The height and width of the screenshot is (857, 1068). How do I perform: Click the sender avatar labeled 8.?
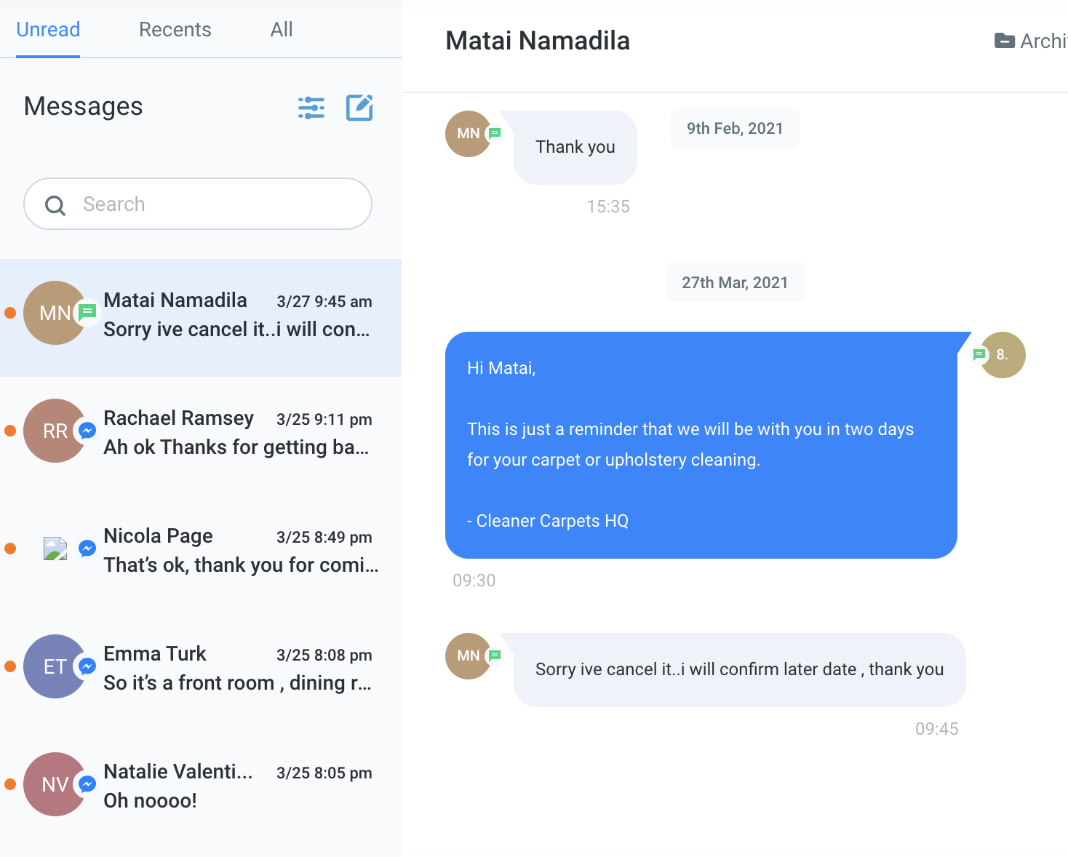[x=1003, y=355]
